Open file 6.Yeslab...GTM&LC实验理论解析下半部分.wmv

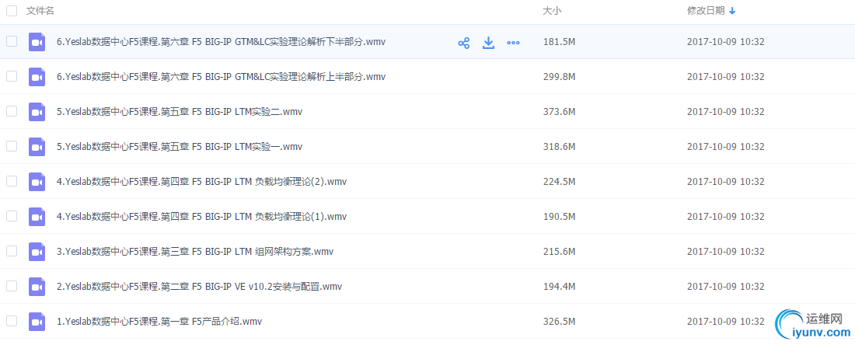221,42
